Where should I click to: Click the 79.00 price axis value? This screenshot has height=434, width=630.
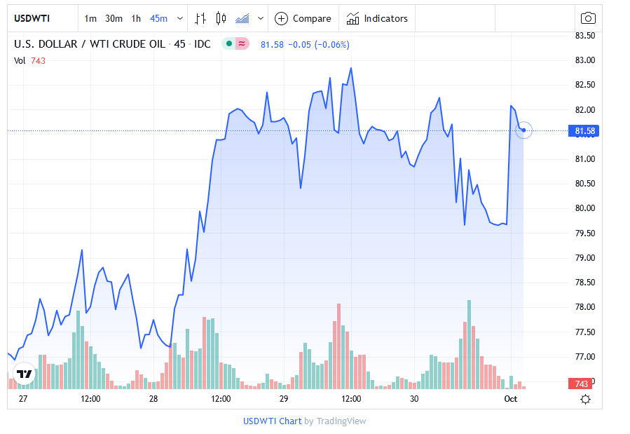coord(585,258)
